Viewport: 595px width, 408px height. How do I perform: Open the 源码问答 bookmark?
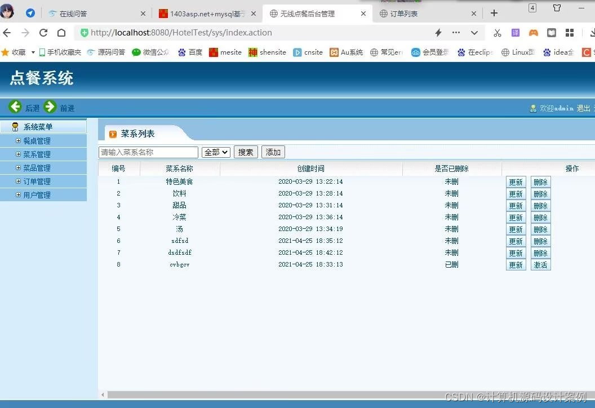(106, 52)
